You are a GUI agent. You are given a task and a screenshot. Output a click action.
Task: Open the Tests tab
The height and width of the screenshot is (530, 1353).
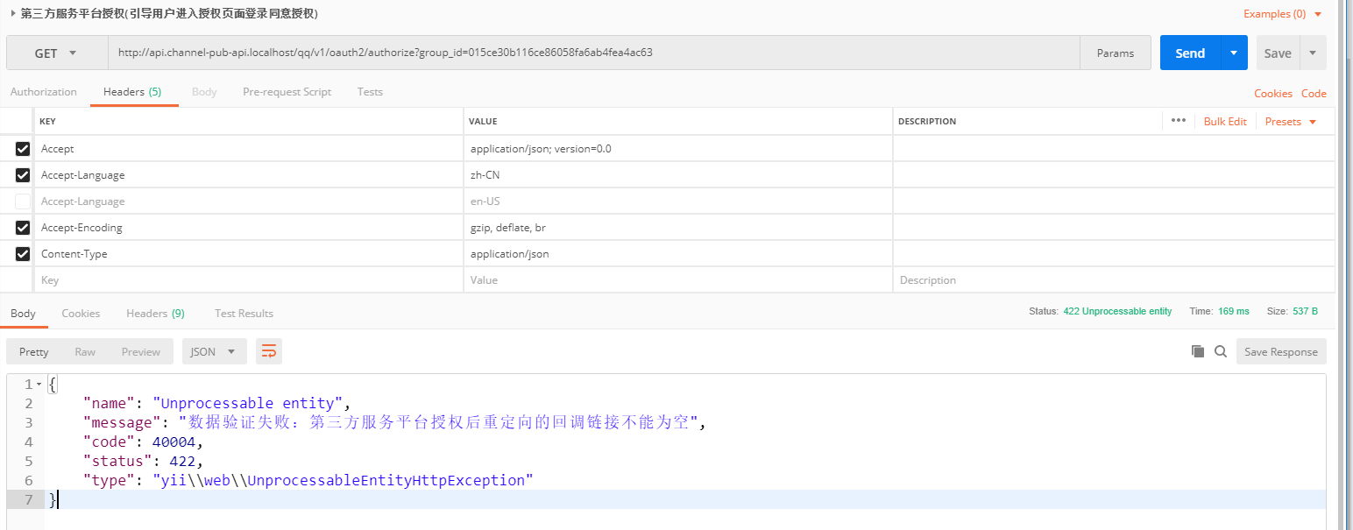[370, 92]
